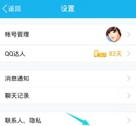Tap the profile avatar picture
Viewport: 136px width, 126px height.
click(114, 34)
